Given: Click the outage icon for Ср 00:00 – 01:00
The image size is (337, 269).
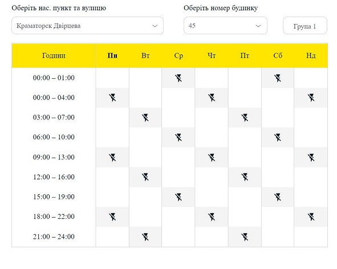Looking at the screenshot, I should pyautogui.click(x=178, y=78).
